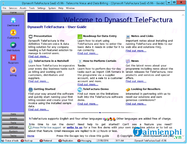Click the Italian flag language icon
187x144 pixels.
click(x=108, y=119)
